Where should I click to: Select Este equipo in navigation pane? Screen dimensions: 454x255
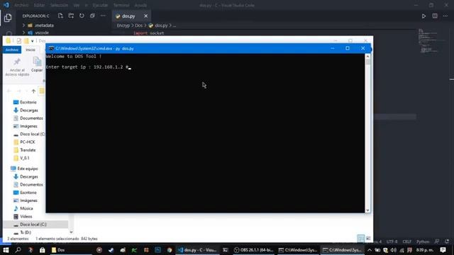[x=28, y=169]
